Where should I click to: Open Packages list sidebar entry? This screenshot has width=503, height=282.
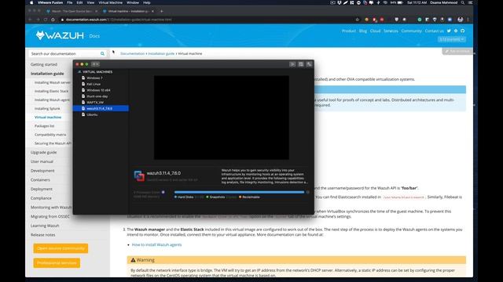(44, 126)
